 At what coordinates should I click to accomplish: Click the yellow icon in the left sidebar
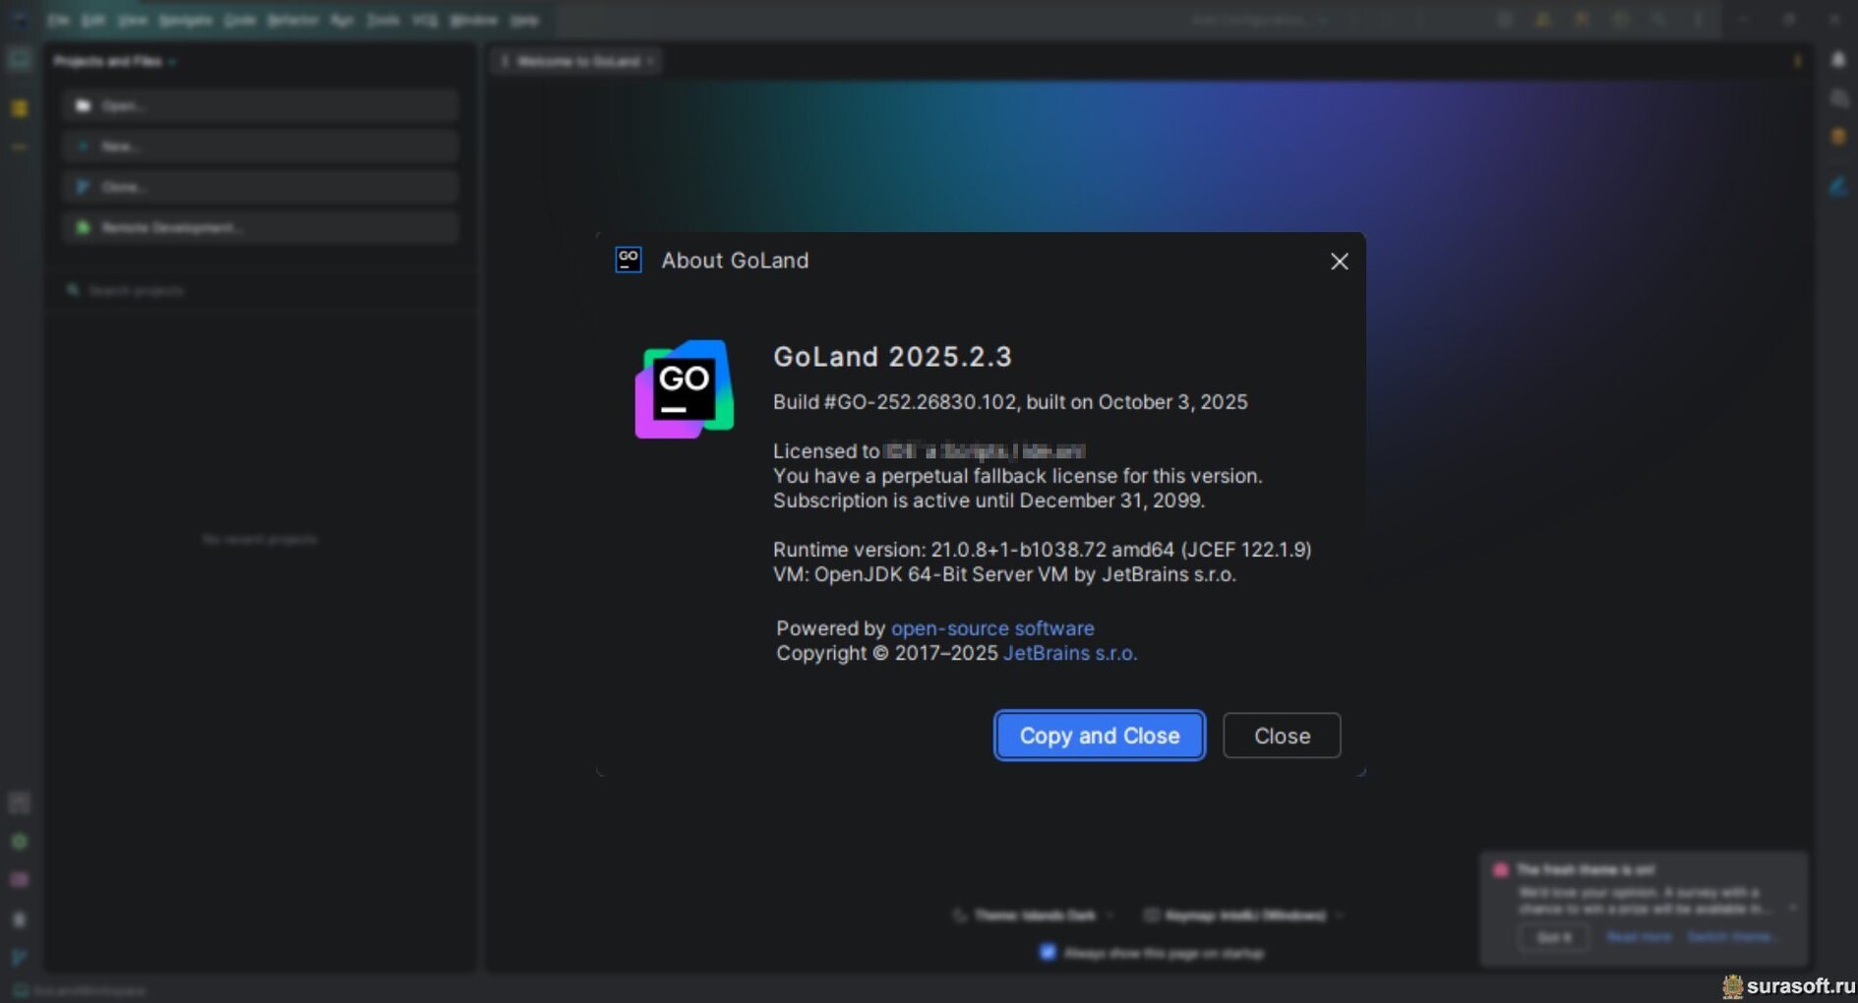(x=20, y=108)
